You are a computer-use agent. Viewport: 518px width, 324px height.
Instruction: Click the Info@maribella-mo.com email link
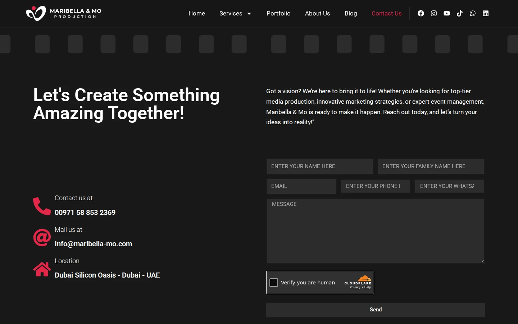coord(93,244)
